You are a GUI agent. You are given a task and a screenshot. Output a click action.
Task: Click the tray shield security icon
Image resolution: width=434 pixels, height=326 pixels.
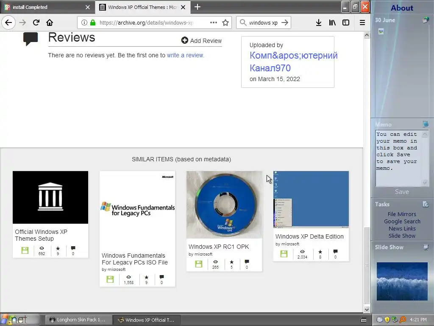(x=387, y=320)
